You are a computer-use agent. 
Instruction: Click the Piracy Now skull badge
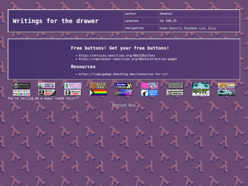(x=47, y=93)
